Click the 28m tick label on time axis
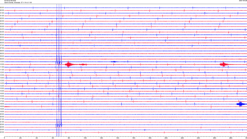The height and width of the screenshot is (139, 247). tap(231, 138)
